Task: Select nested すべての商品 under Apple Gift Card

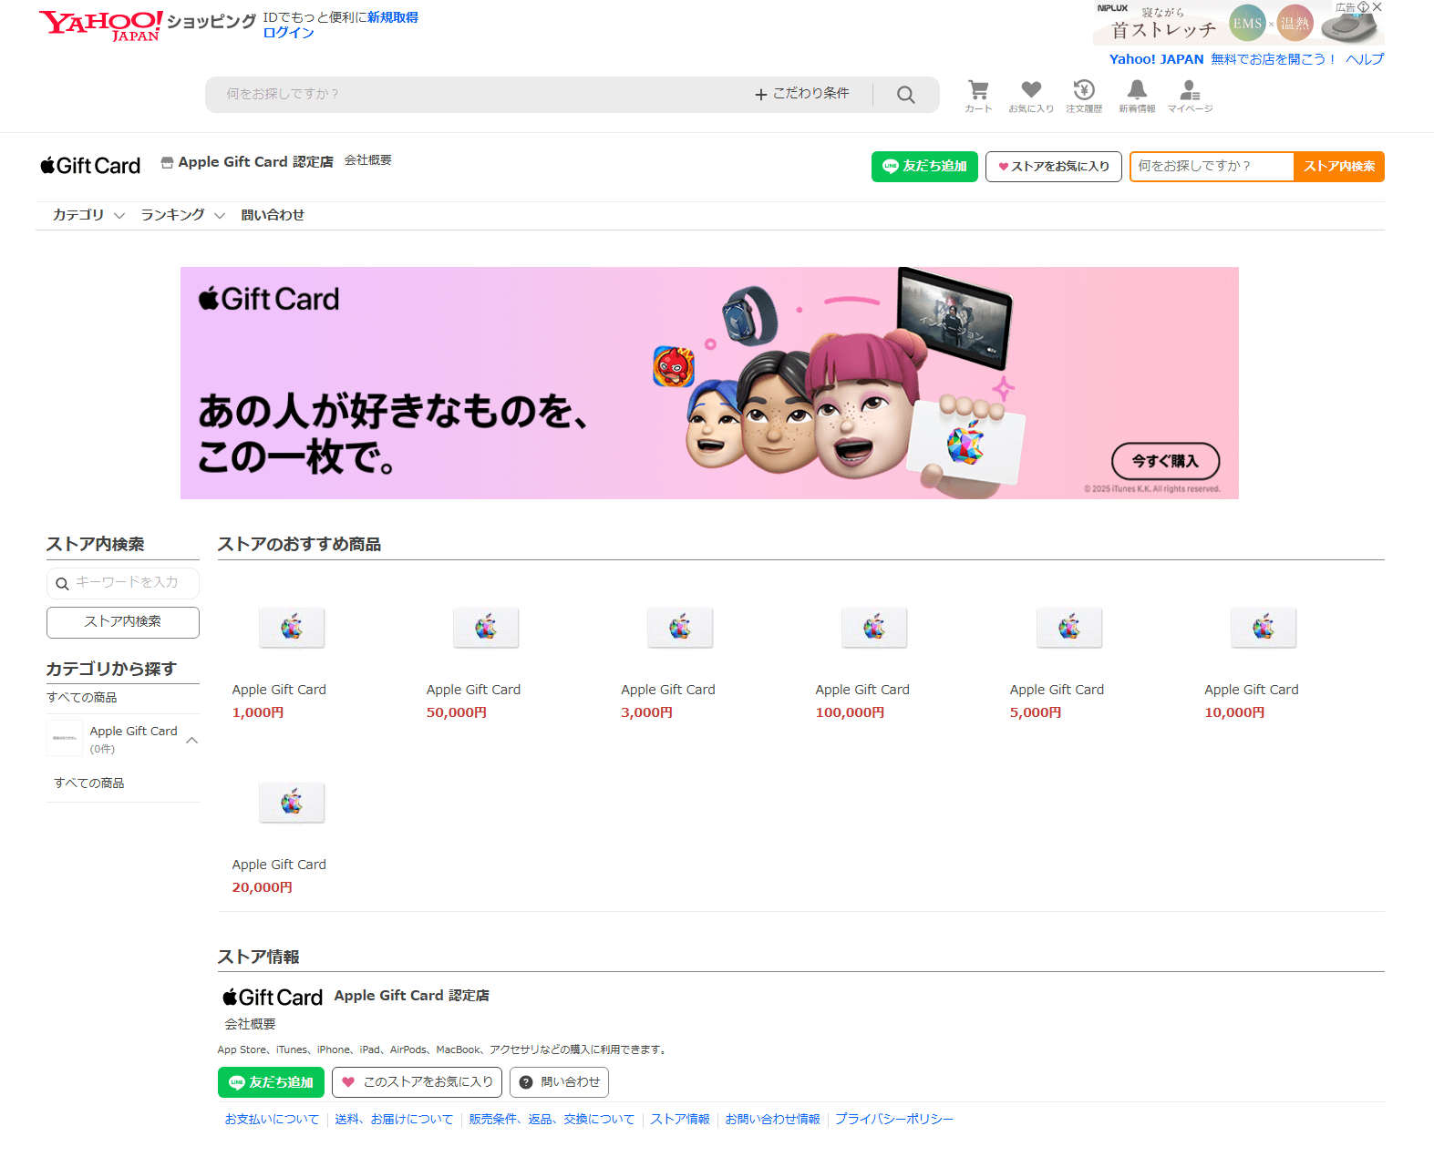Action: click(89, 783)
